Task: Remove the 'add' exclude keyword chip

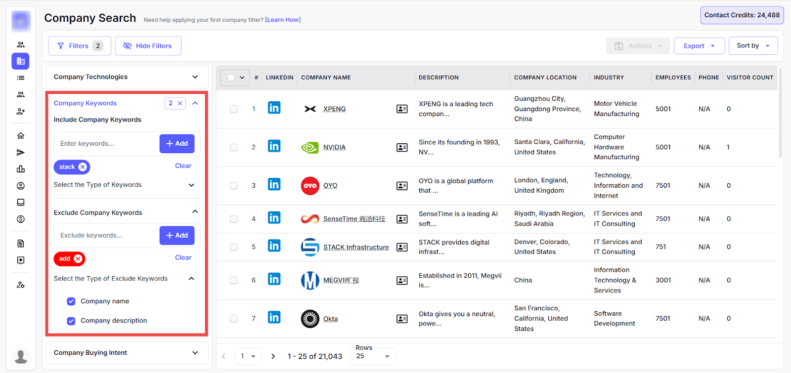Action: point(78,259)
